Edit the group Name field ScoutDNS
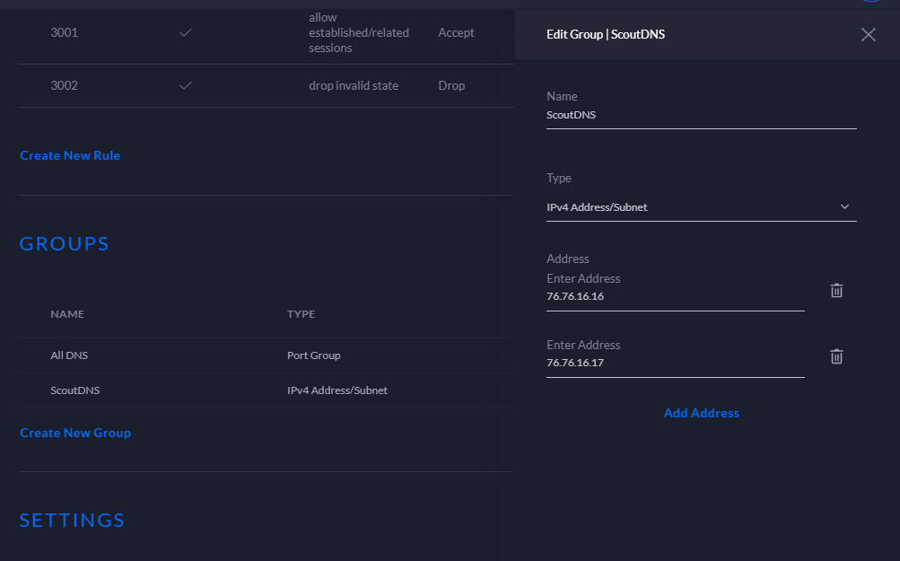 701,116
